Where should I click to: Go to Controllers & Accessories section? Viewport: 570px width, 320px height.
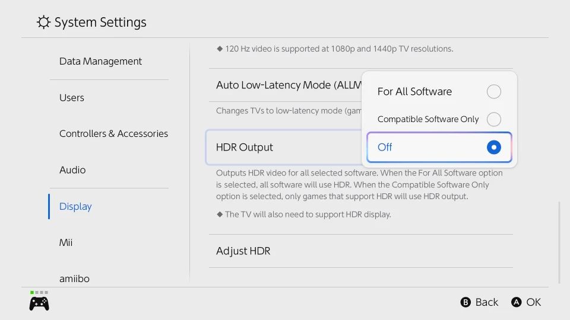113,134
